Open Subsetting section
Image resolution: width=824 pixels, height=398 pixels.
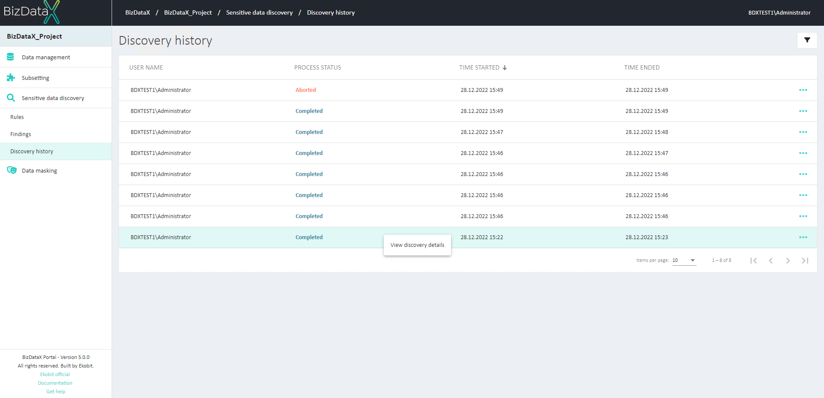56,78
